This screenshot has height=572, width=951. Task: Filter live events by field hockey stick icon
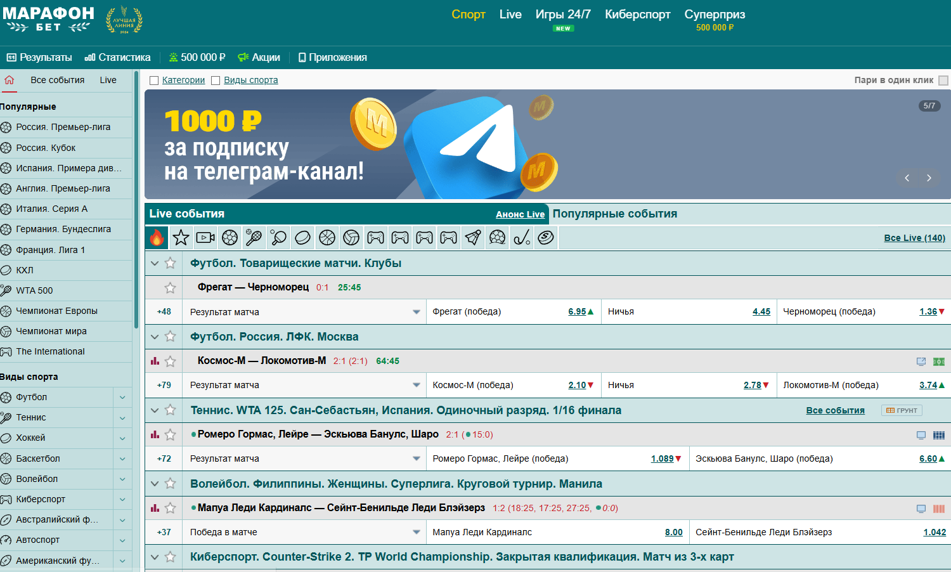tap(522, 237)
